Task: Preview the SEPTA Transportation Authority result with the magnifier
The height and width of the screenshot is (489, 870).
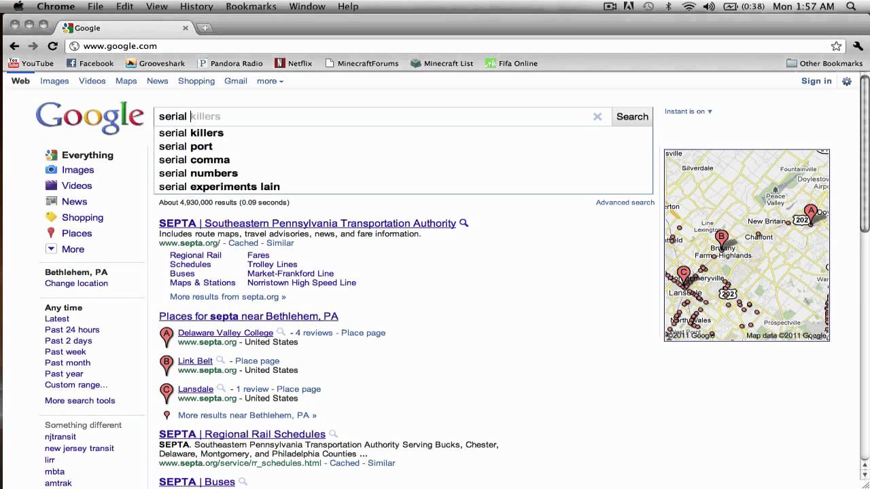Action: tap(464, 223)
